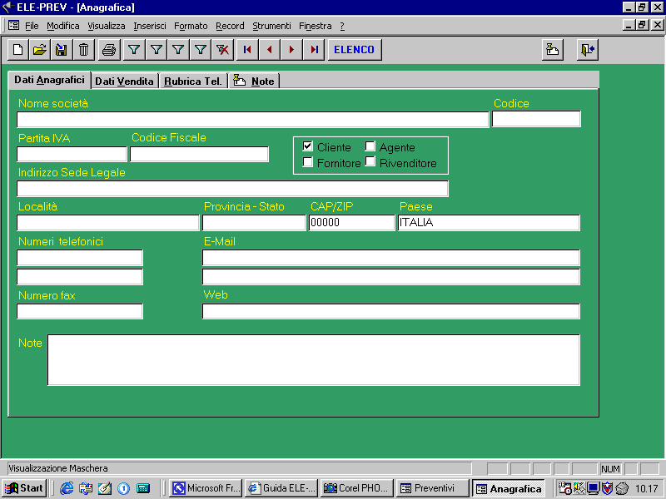Save the record with floppy icon
This screenshot has height=499, width=666.
[x=61, y=50]
